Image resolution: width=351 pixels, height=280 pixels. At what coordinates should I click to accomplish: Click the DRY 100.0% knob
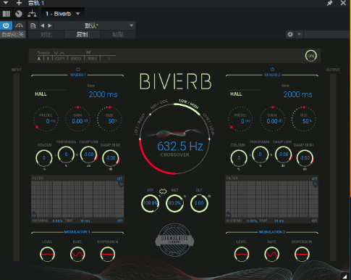coord(150,203)
